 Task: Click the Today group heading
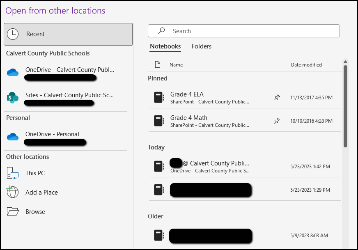[x=156, y=147]
